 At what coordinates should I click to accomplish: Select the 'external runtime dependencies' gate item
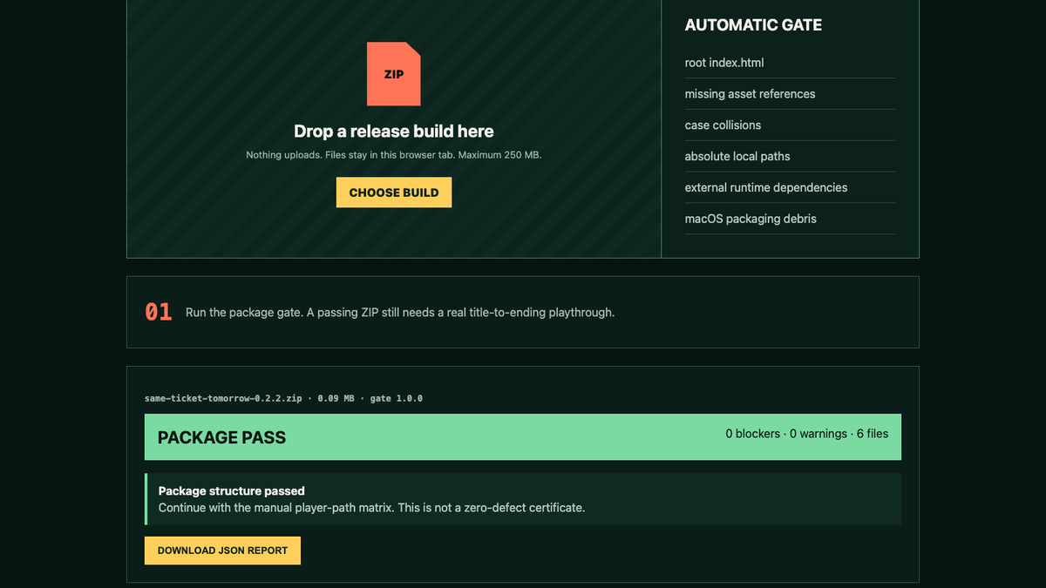790,188
